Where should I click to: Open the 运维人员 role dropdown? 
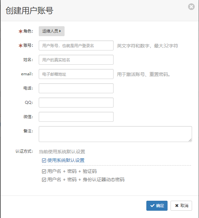click(51, 31)
